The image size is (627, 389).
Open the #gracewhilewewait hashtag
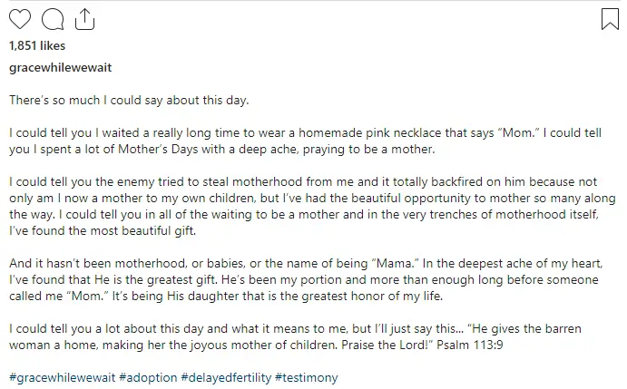pyautogui.click(x=62, y=377)
